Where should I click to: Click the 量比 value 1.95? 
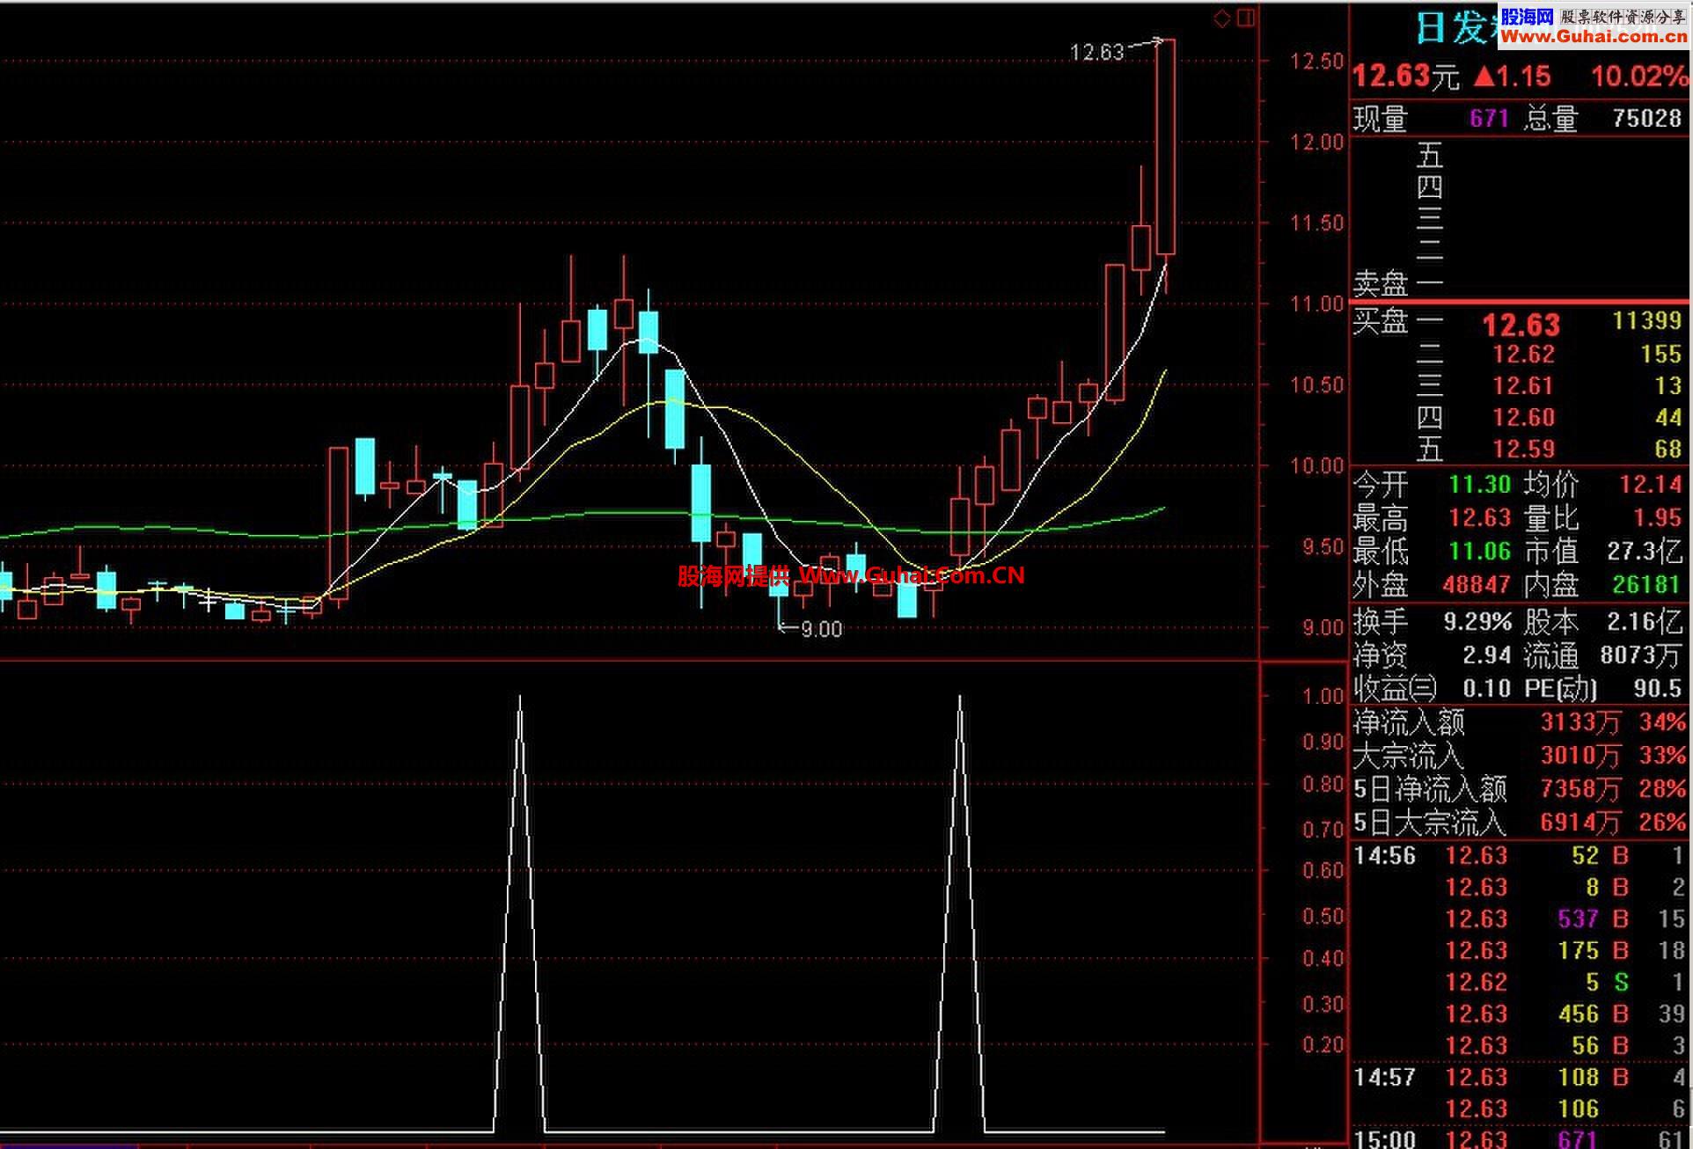click(x=1658, y=517)
